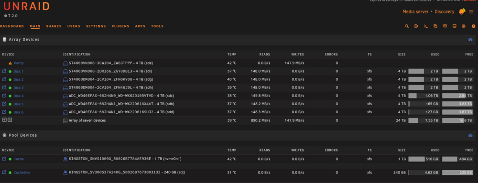Open the search magnifier icon in toolbar

407,26
